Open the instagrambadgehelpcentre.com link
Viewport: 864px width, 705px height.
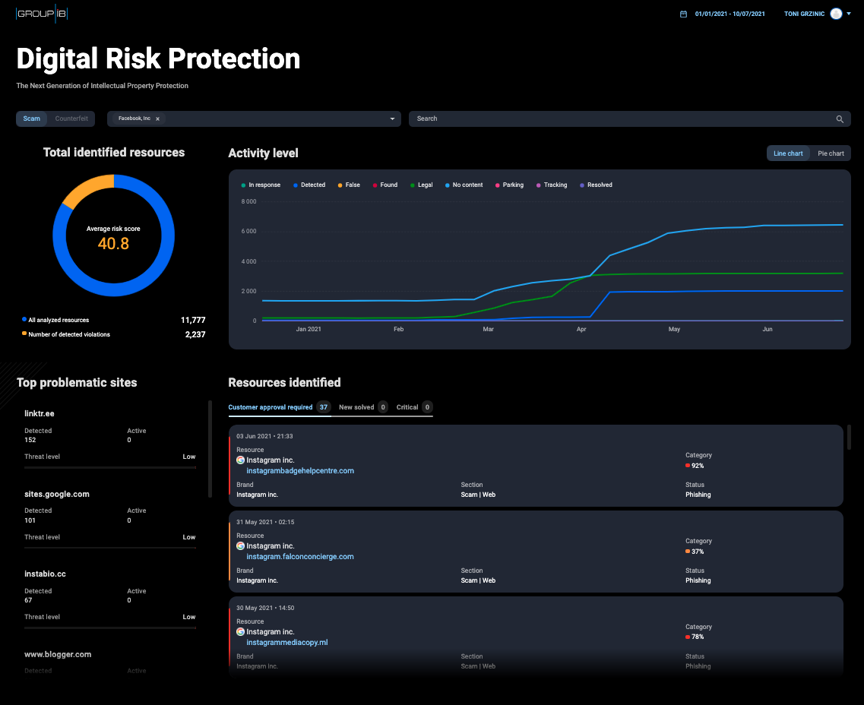[300, 471]
